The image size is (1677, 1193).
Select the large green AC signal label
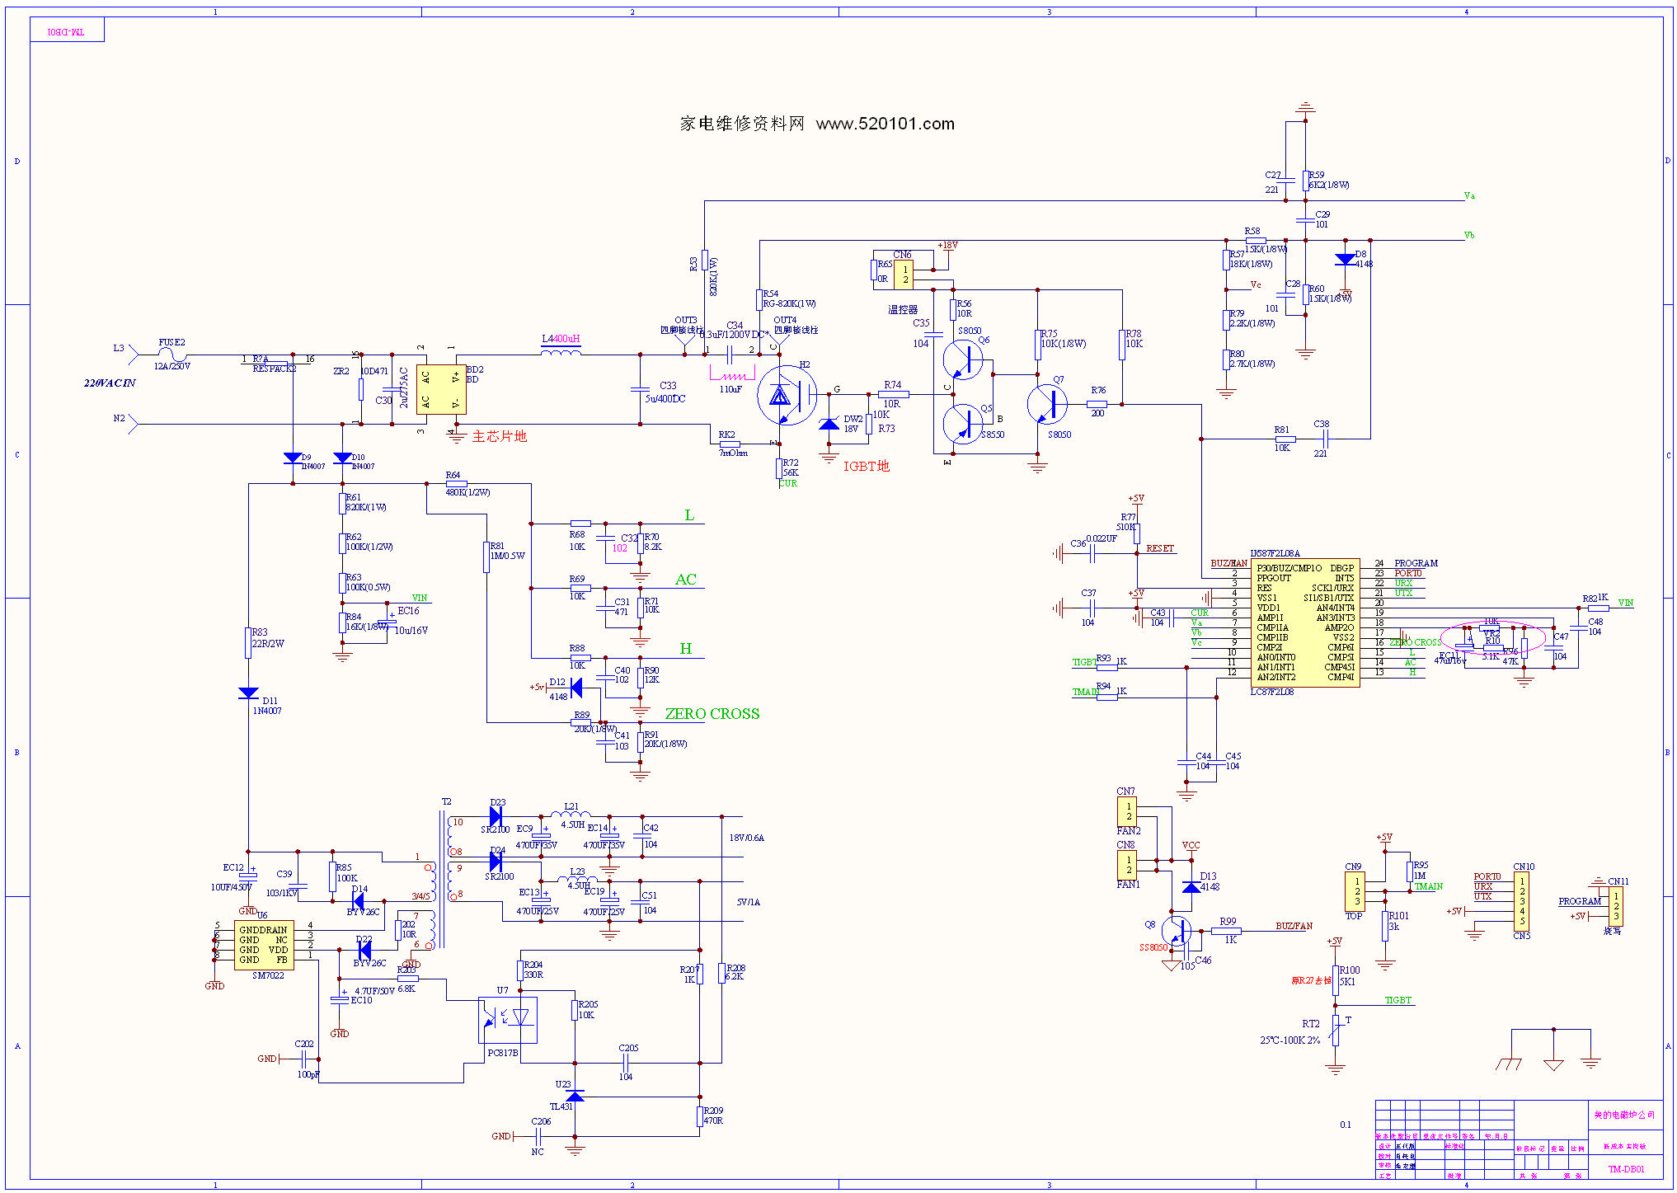[686, 580]
